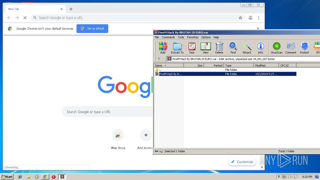Click the Protect shield icon
This screenshot has height=180, width=320.
304,48
